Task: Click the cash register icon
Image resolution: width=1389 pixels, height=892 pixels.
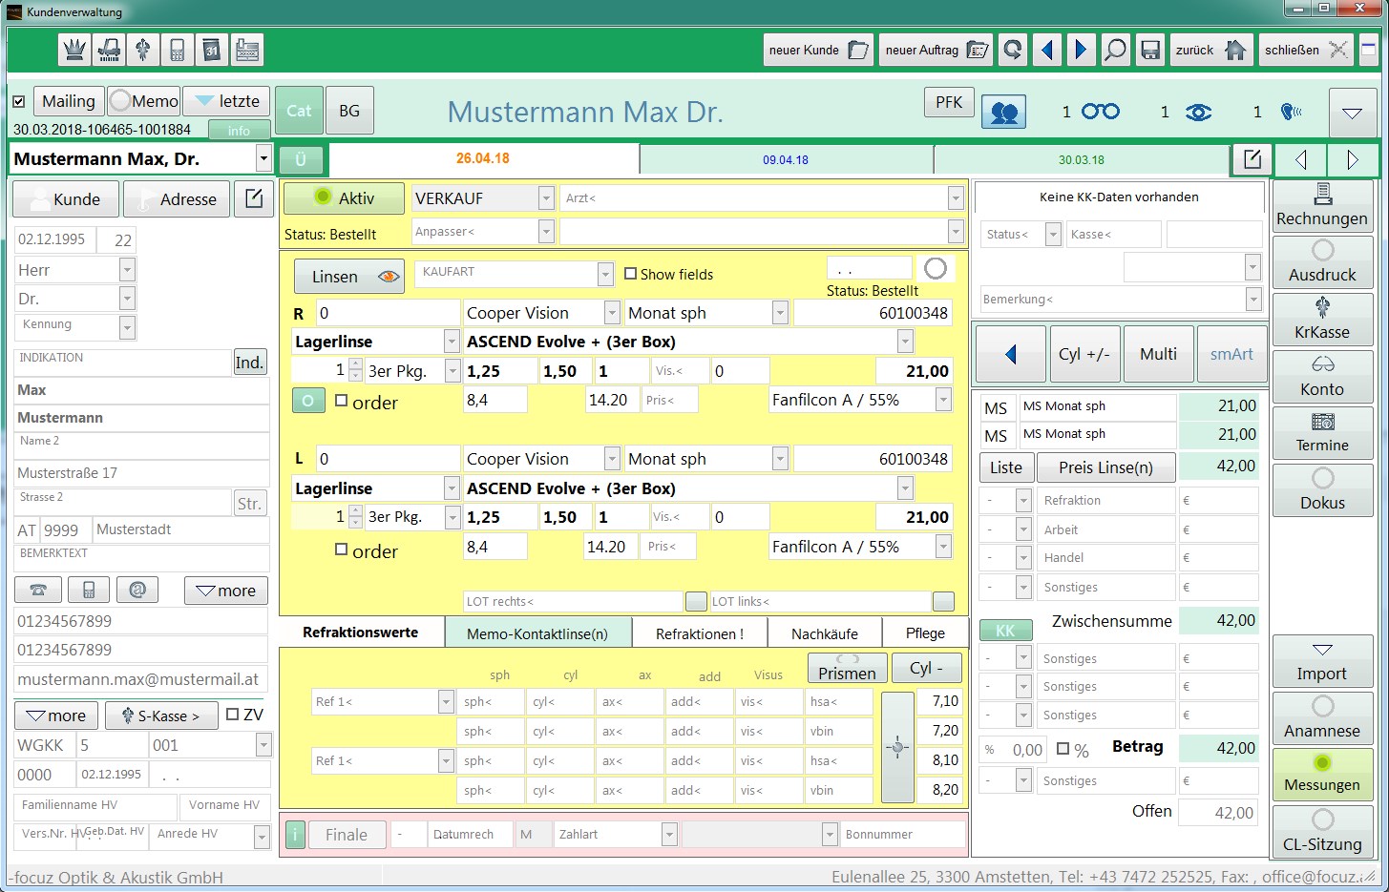Action: tap(247, 50)
